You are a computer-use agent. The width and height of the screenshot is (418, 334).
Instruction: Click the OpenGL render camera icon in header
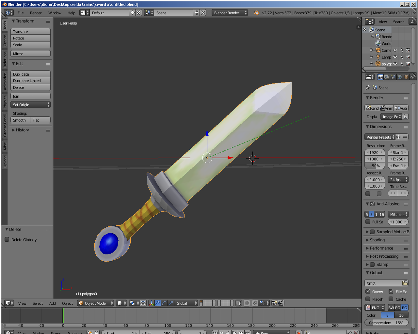(274, 303)
